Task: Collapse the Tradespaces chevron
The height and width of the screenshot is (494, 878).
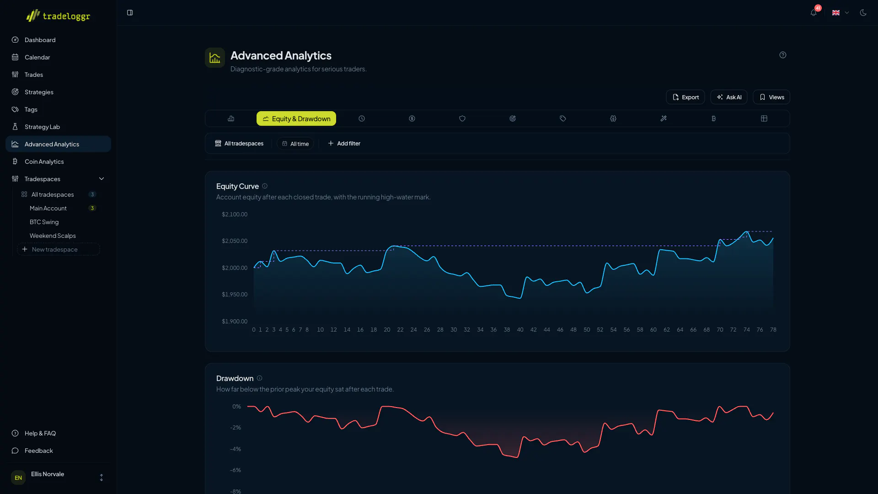Action: (102, 179)
